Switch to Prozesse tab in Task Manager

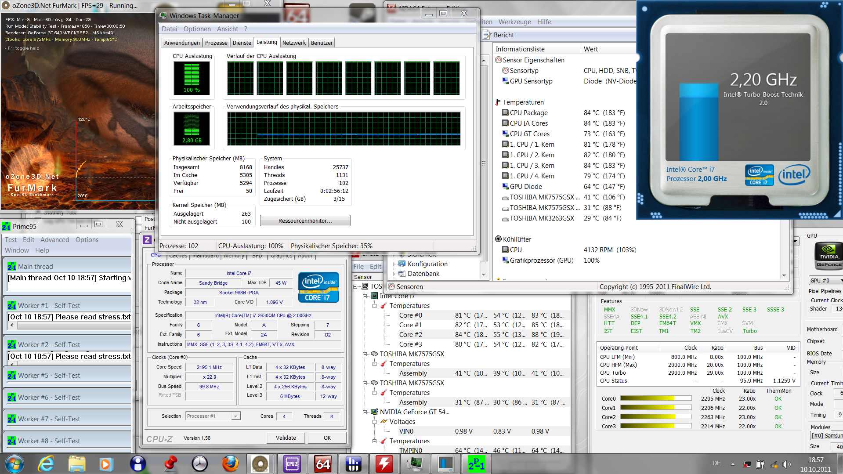tap(216, 43)
